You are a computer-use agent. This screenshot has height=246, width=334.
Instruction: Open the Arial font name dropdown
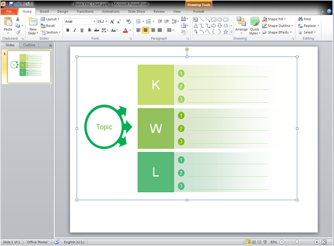point(93,21)
